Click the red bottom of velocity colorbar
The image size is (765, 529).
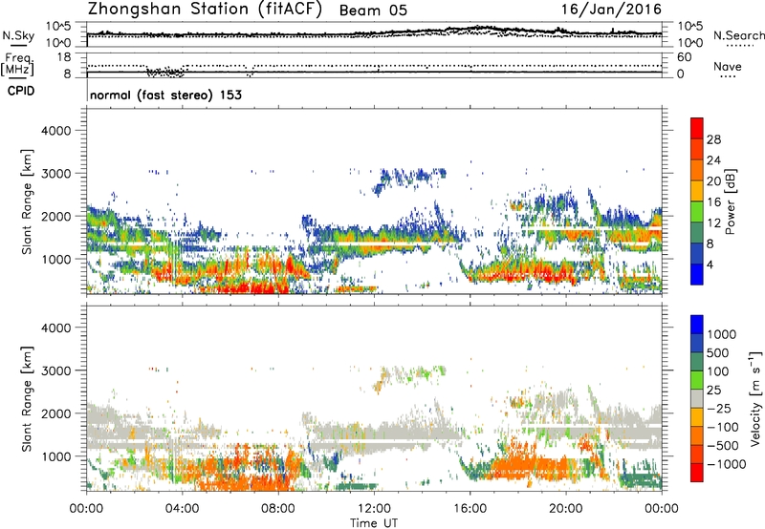tap(697, 473)
